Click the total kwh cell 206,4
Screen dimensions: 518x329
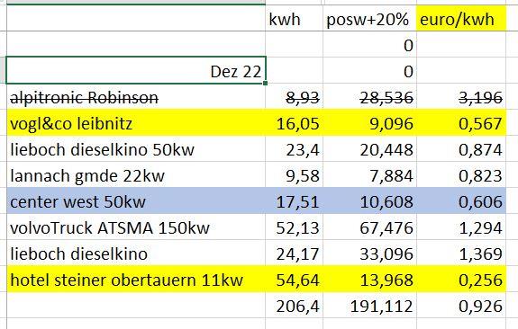(294, 306)
